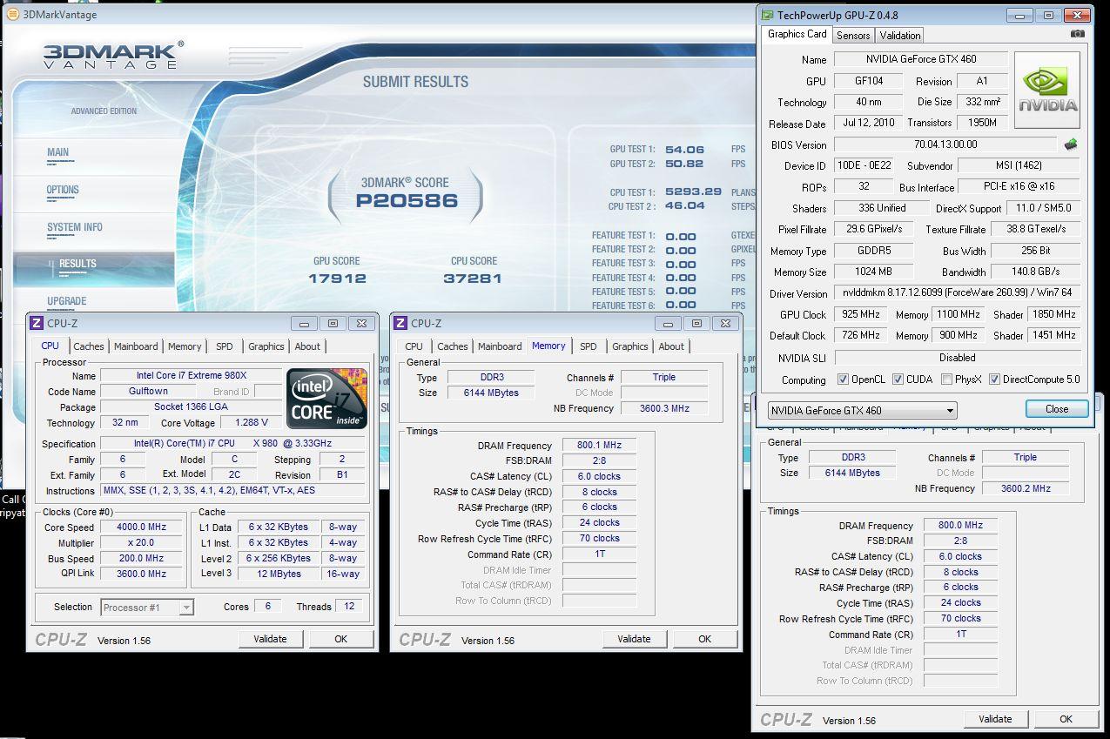Click Close button in GPU-Z
This screenshot has height=739, width=1110.
(1057, 409)
